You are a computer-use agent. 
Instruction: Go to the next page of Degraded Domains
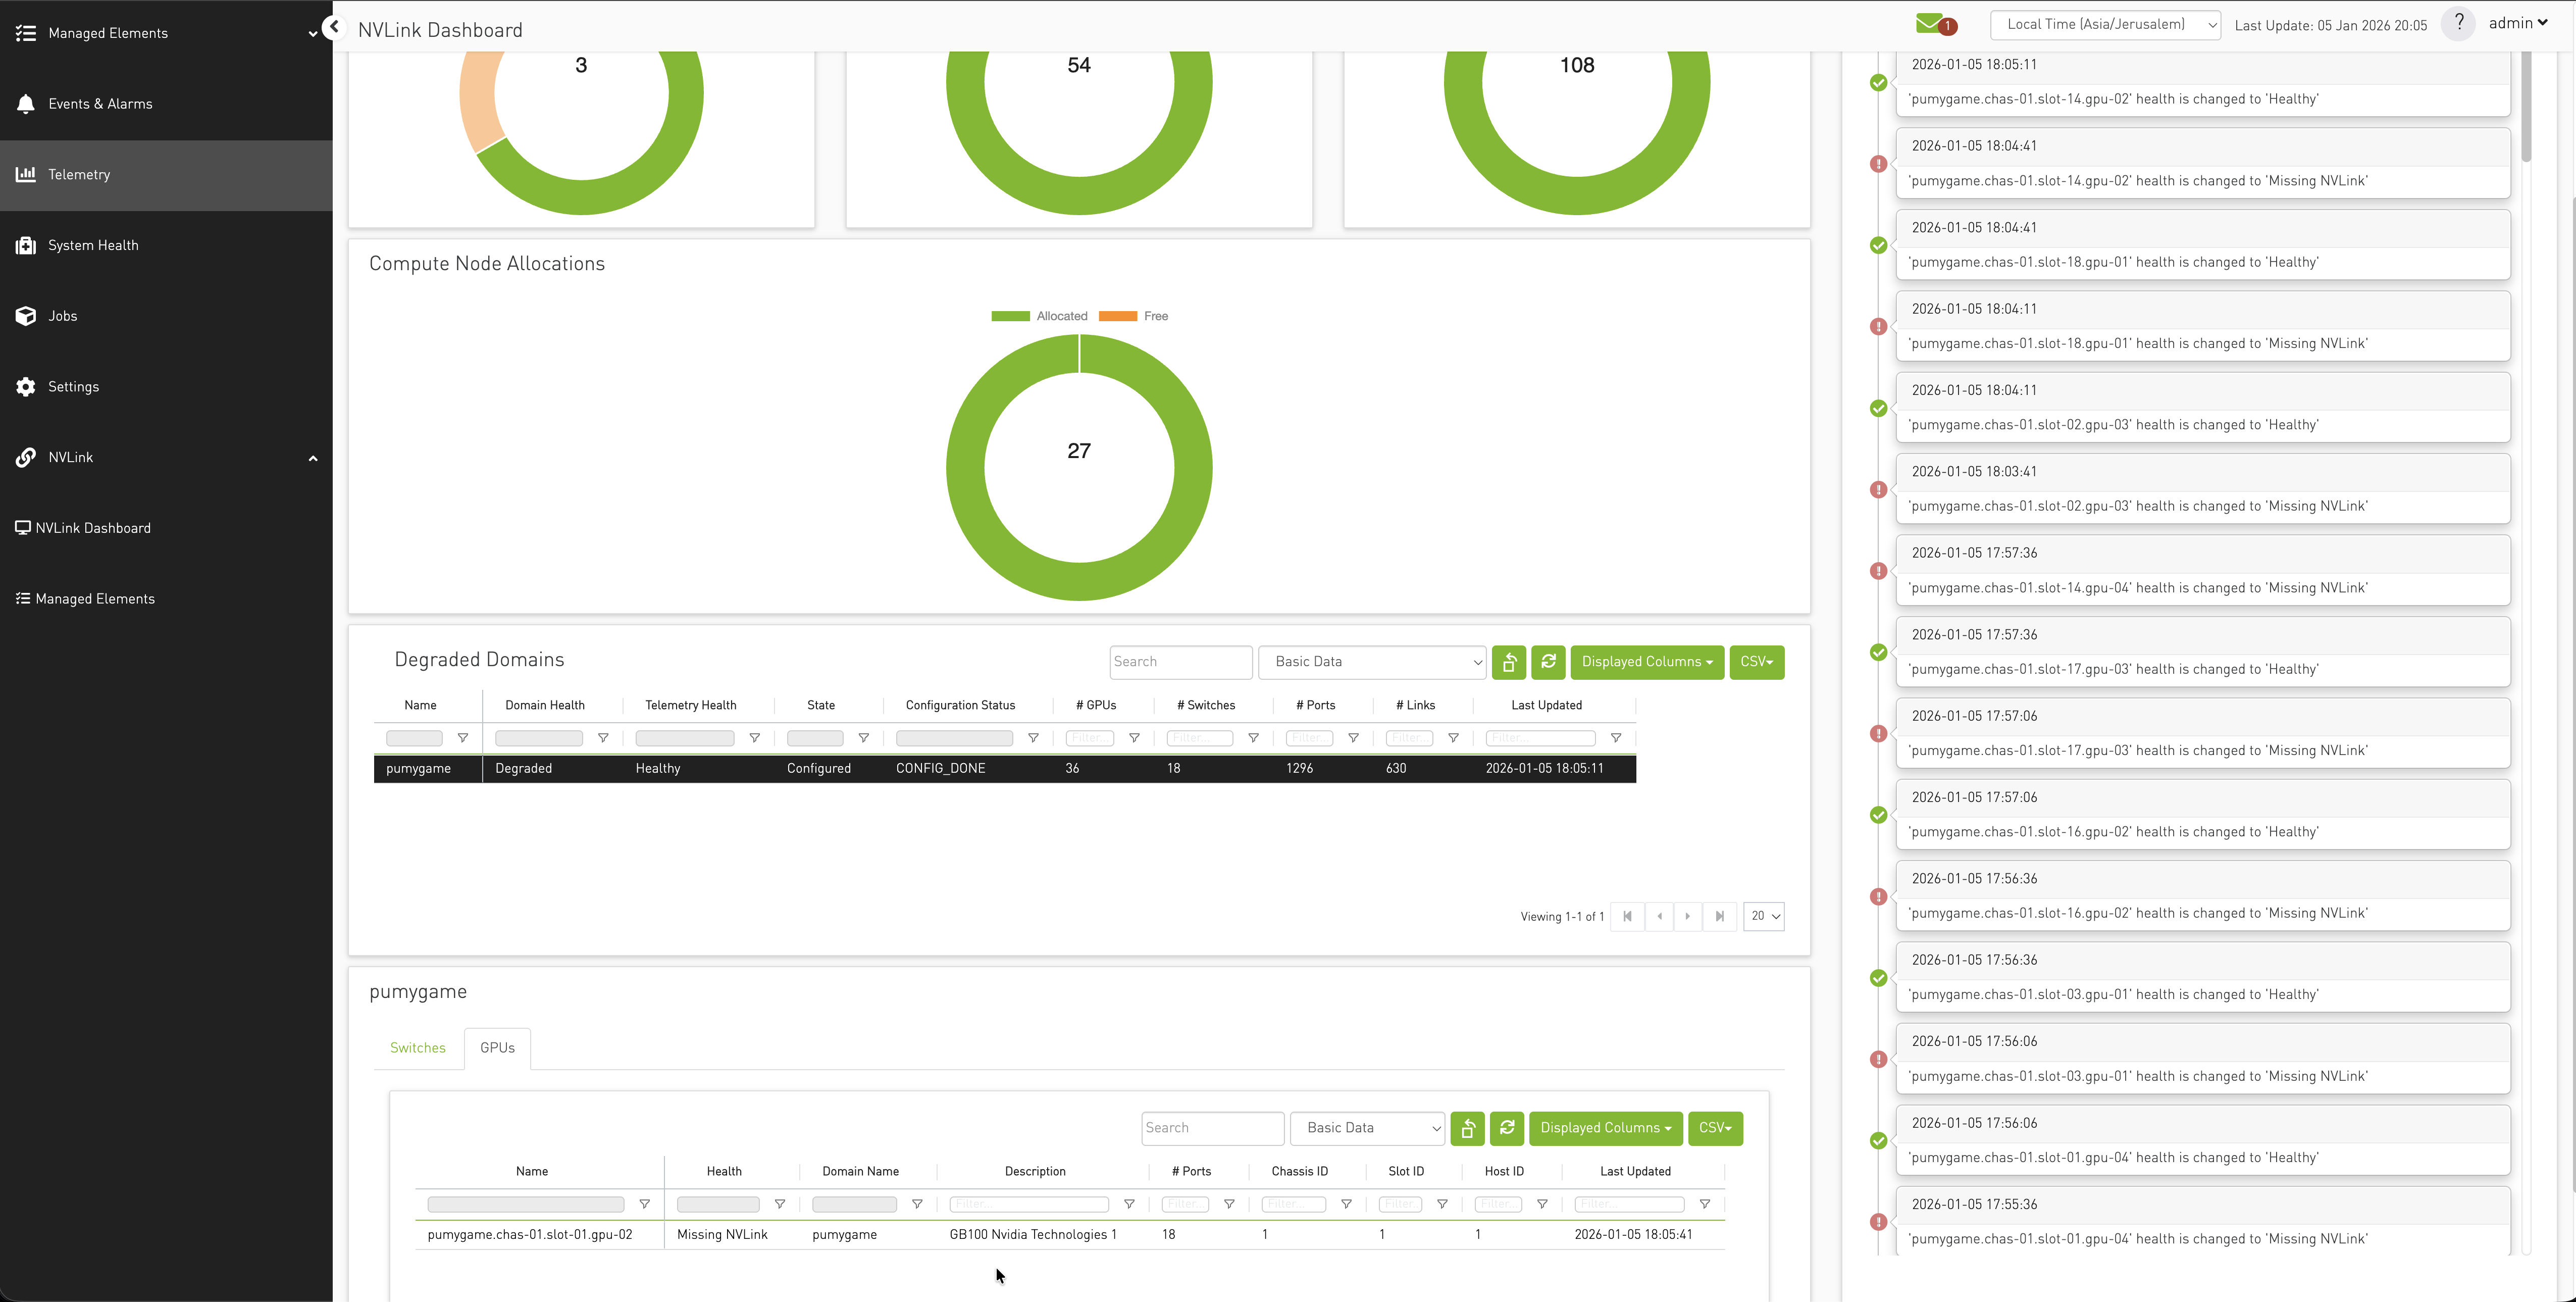[x=1688, y=916]
